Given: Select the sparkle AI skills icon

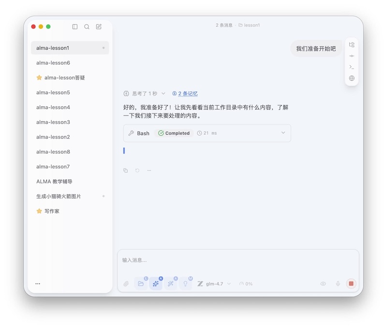Looking at the screenshot, I should (x=156, y=284).
